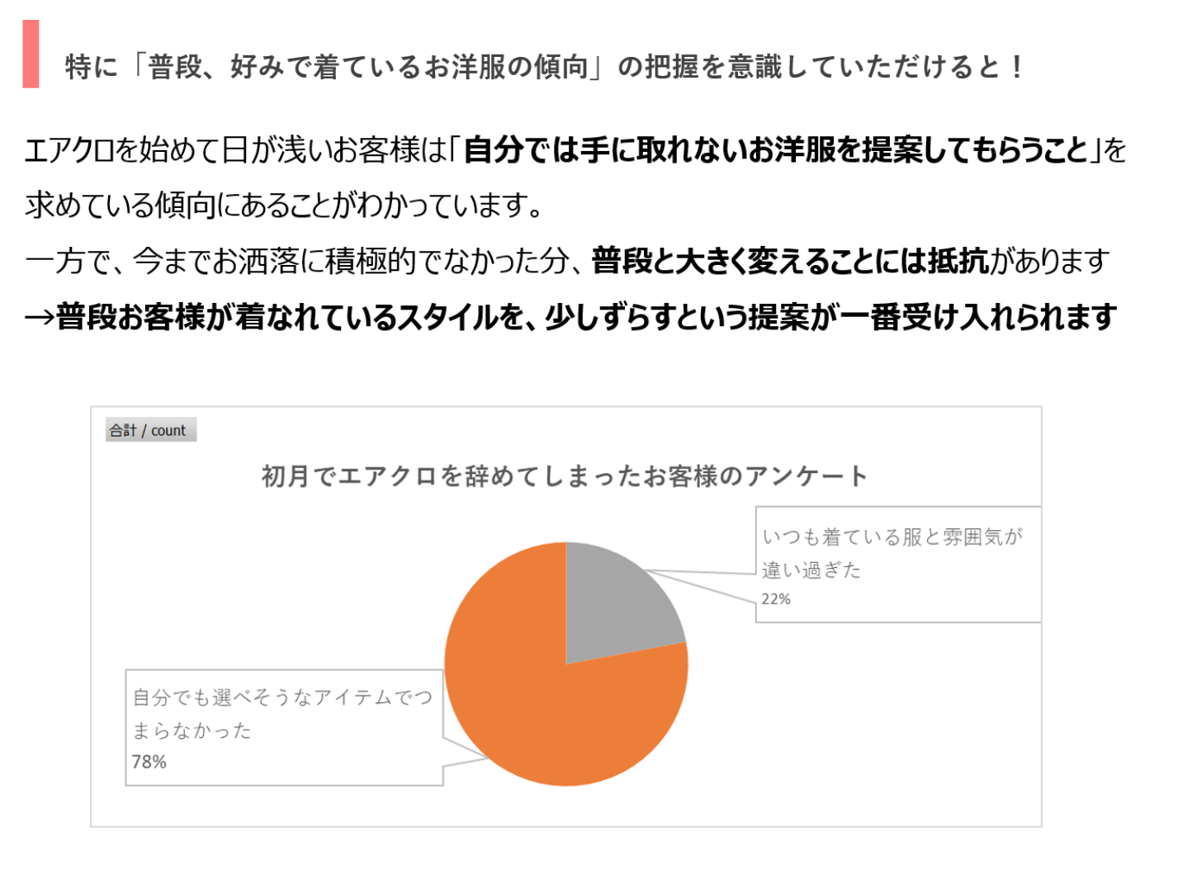Click bold phrase "普段と大きく変えることには抵抗"

pos(790,262)
